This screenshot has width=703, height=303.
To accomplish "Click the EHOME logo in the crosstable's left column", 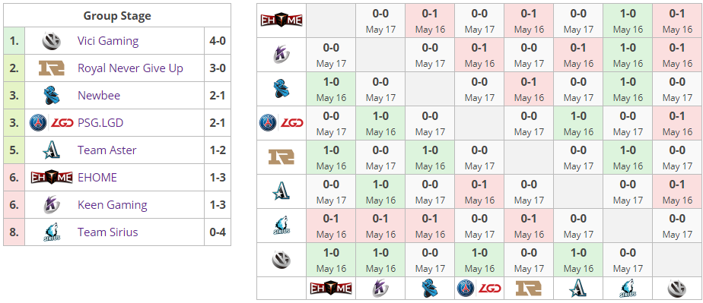I will [282, 21].
